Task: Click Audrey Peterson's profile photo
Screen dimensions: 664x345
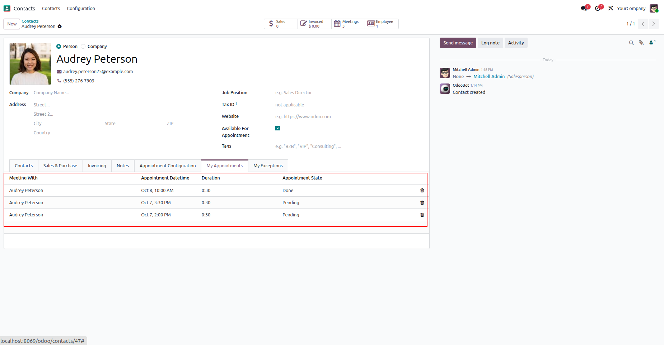Action: coord(30,64)
